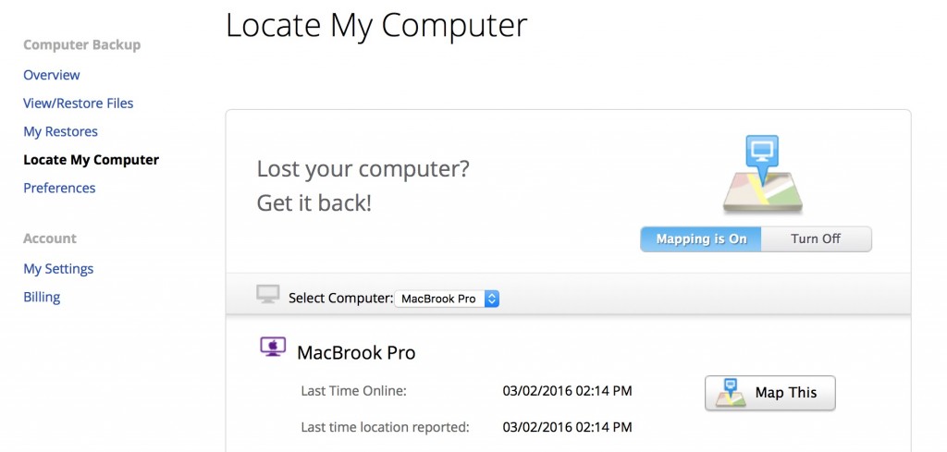Click the blue dropdown stepper arrows
This screenshot has height=452, width=947.
coord(492,299)
